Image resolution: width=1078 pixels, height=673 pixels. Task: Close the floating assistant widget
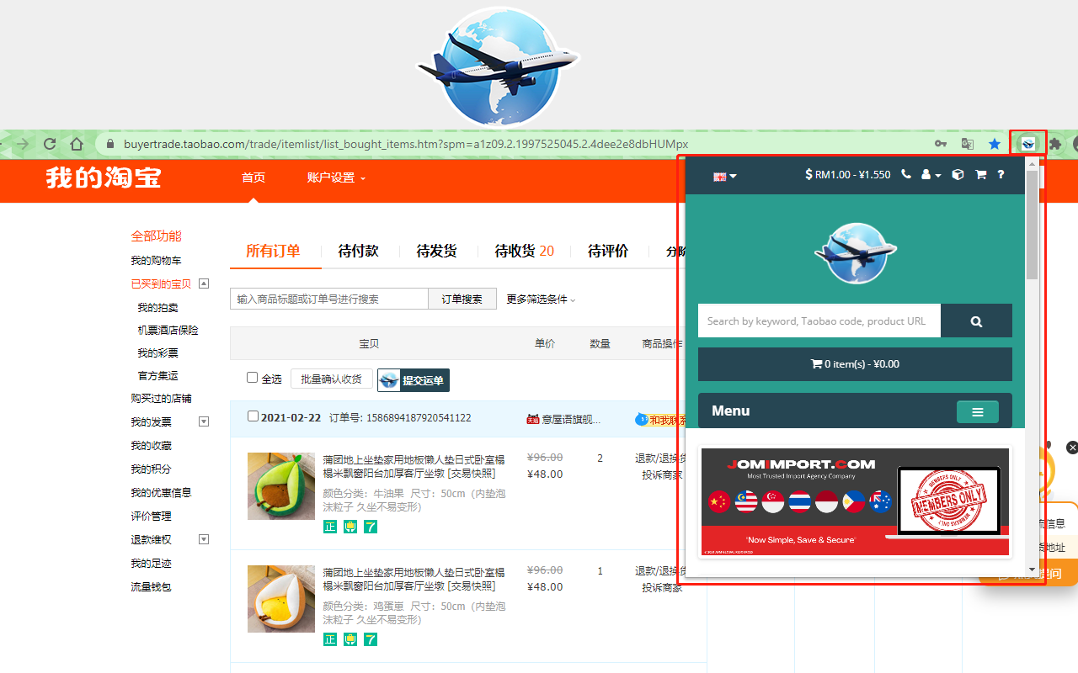[1072, 448]
